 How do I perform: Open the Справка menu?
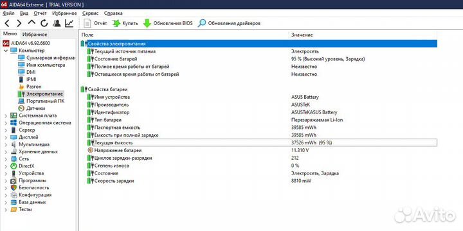click(x=113, y=13)
